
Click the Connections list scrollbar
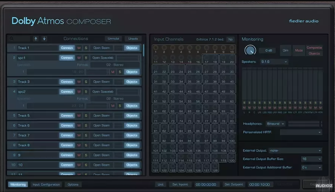tap(144, 50)
